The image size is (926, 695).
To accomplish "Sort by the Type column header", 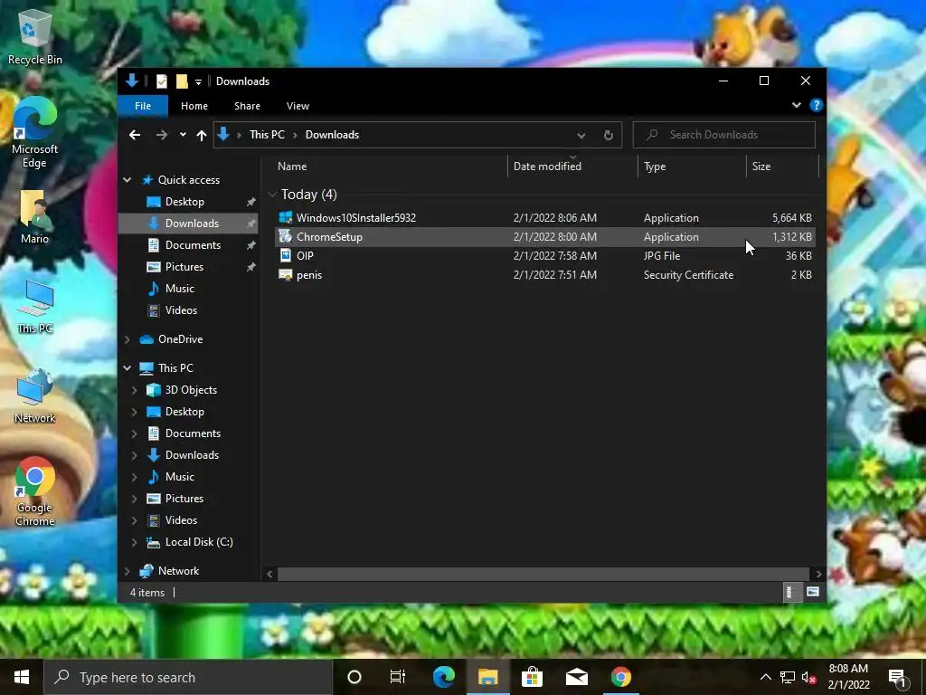I will pos(692,167).
